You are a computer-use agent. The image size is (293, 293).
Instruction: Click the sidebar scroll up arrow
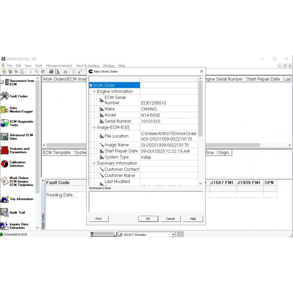tap(37, 78)
